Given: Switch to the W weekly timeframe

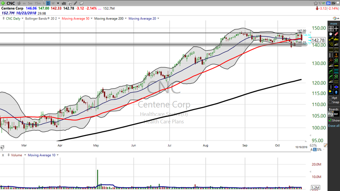Looking at the screenshot, I should (x=53, y=3).
